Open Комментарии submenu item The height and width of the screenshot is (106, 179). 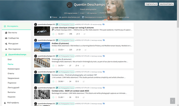[x=14, y=69]
